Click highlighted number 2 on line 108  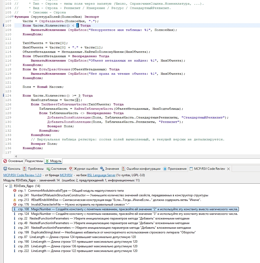click(77, 26)
